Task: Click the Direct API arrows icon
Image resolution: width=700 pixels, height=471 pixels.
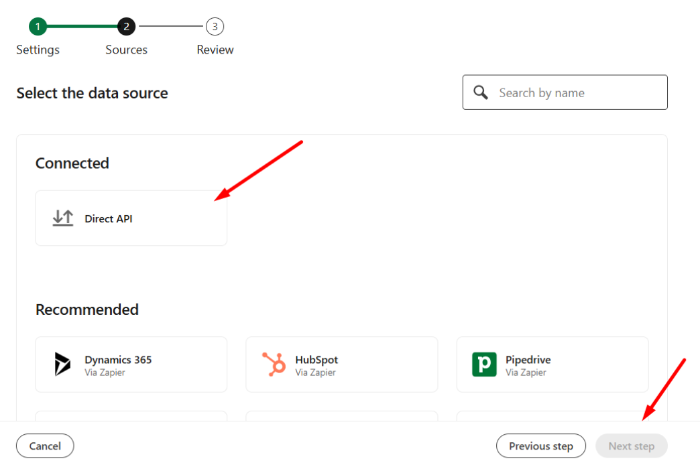Action: click(63, 218)
